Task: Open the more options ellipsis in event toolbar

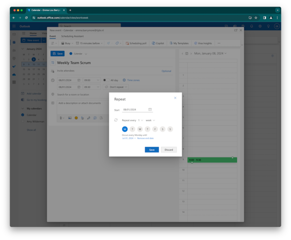Action: point(219,43)
